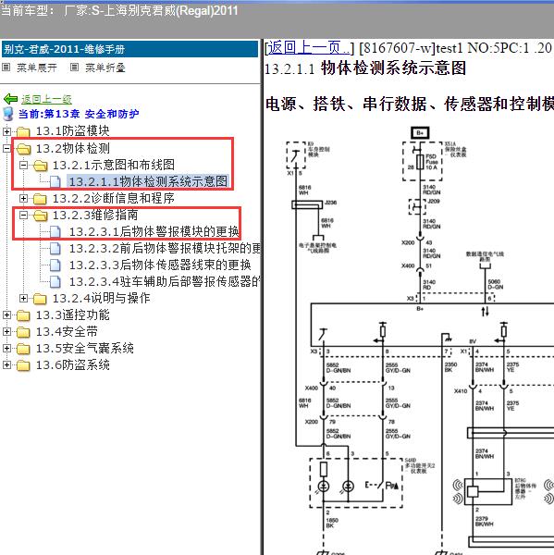Select the 13.1防盗模块 label
Viewport: 554px width, 555px height.
click(72, 131)
